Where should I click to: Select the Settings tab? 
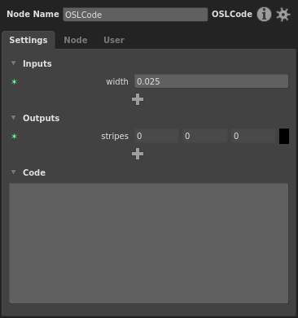click(28, 40)
